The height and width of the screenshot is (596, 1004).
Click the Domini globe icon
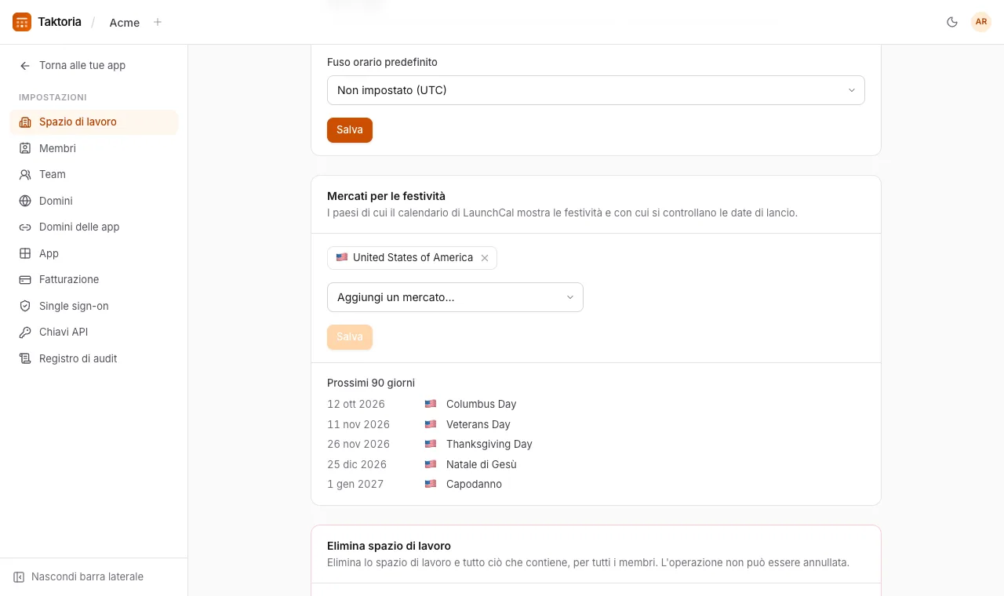(x=25, y=201)
